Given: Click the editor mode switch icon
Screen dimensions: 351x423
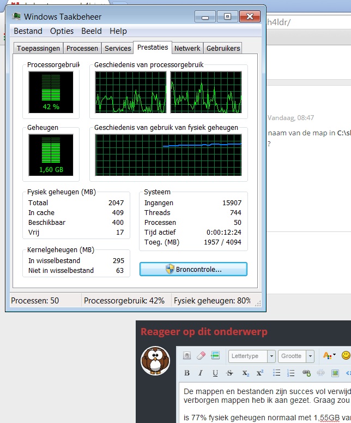Looking at the screenshot, I should pos(187,356).
